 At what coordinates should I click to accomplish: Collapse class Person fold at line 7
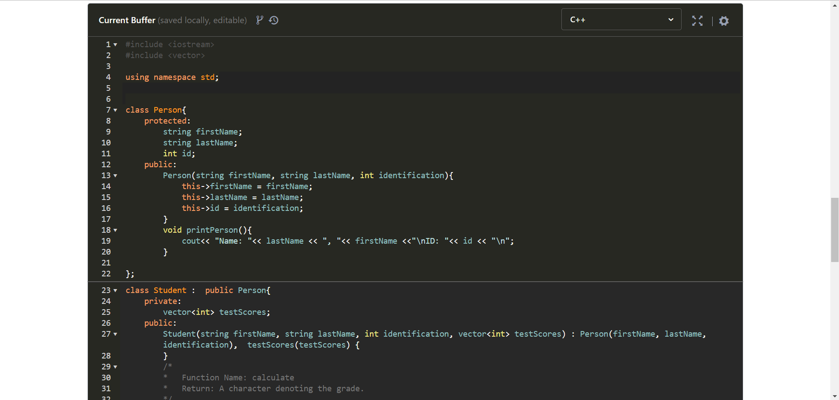coord(115,110)
